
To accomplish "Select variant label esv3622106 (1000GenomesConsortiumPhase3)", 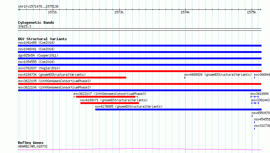I will pyautogui.click(x=55, y=87).
